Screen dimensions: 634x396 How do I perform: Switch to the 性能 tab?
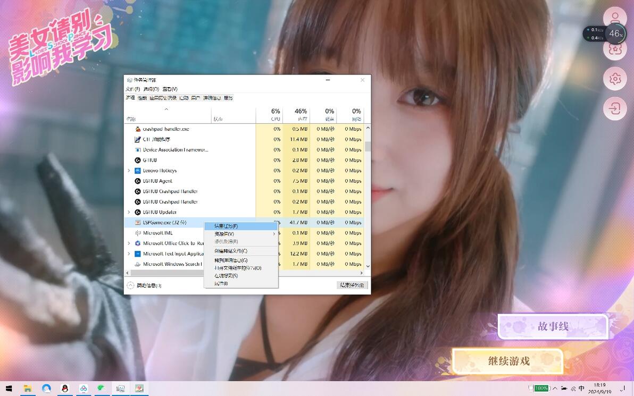click(143, 98)
